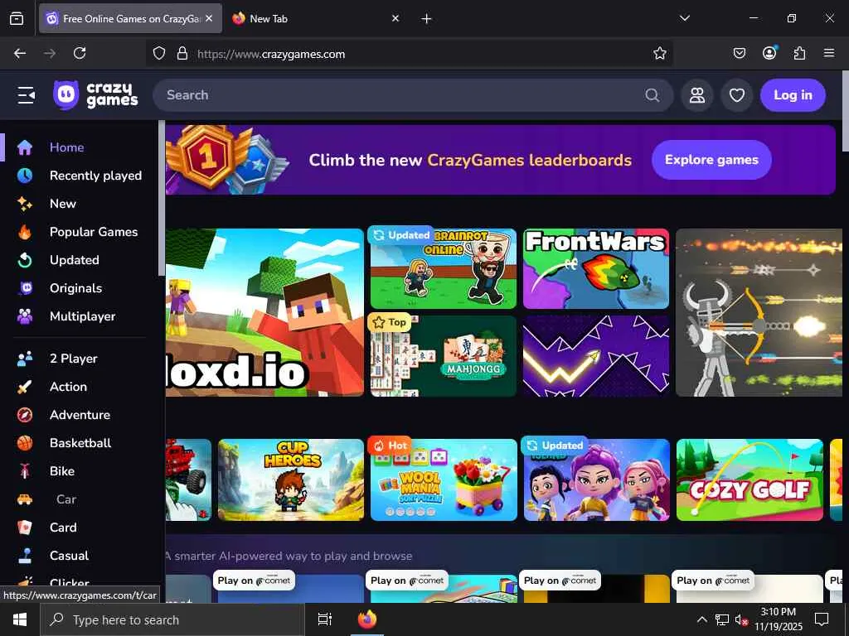Screen dimensions: 849x636
Task: Click the Basketball category link
Action: [x=80, y=443]
